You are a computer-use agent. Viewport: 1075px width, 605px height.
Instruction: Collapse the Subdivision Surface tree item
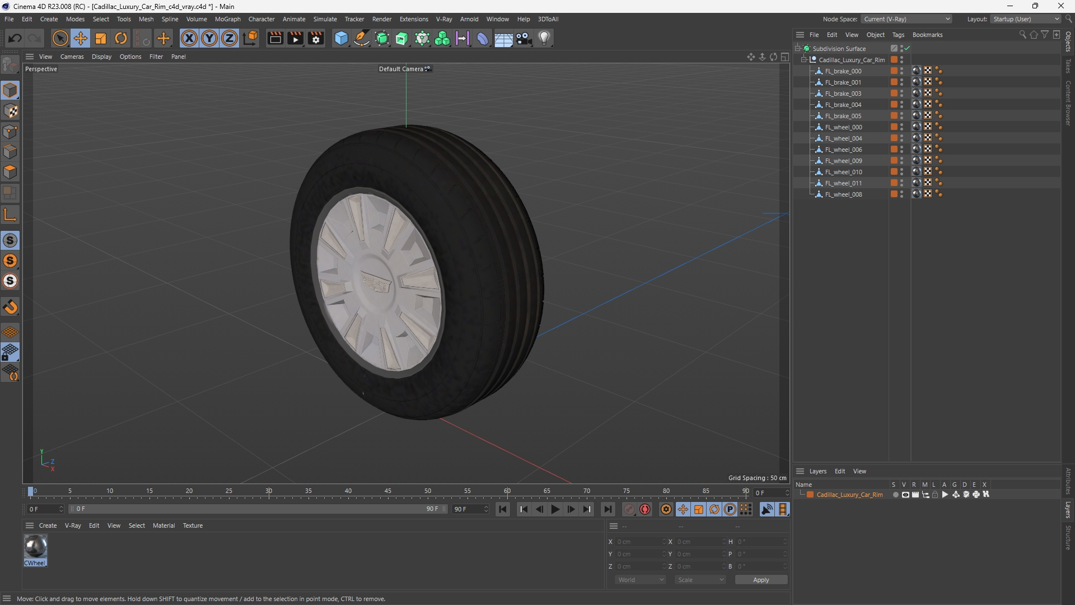click(x=797, y=49)
